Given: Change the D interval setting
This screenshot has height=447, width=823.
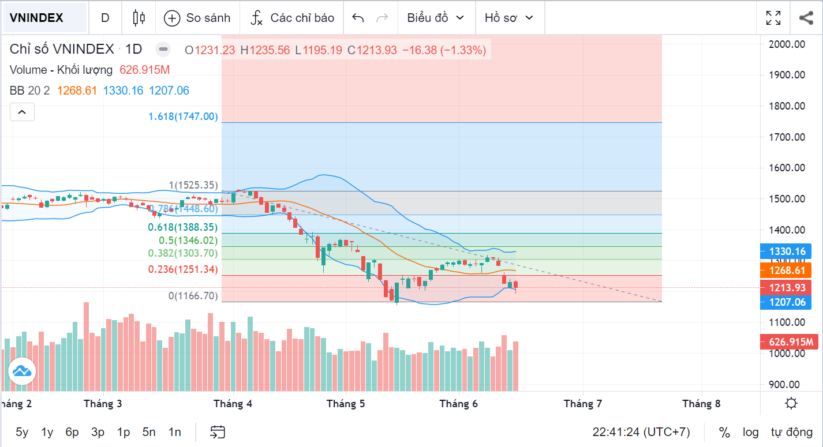Looking at the screenshot, I should [x=105, y=18].
